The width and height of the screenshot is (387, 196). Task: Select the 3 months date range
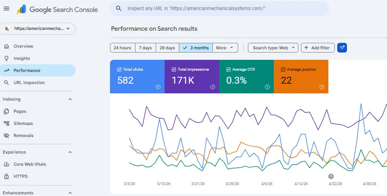coord(196,48)
